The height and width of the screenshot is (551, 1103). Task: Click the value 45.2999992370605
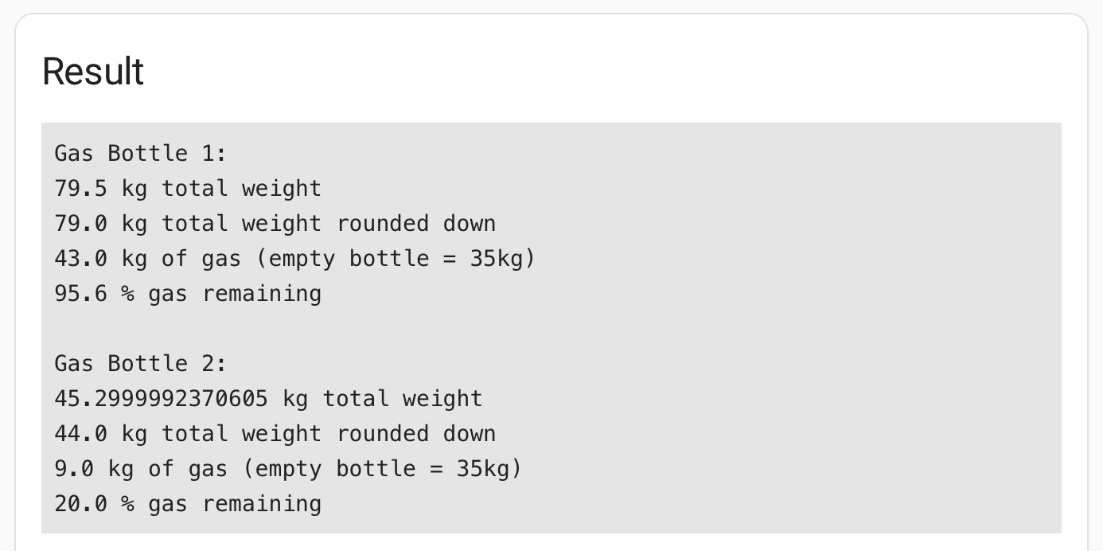coord(161,398)
